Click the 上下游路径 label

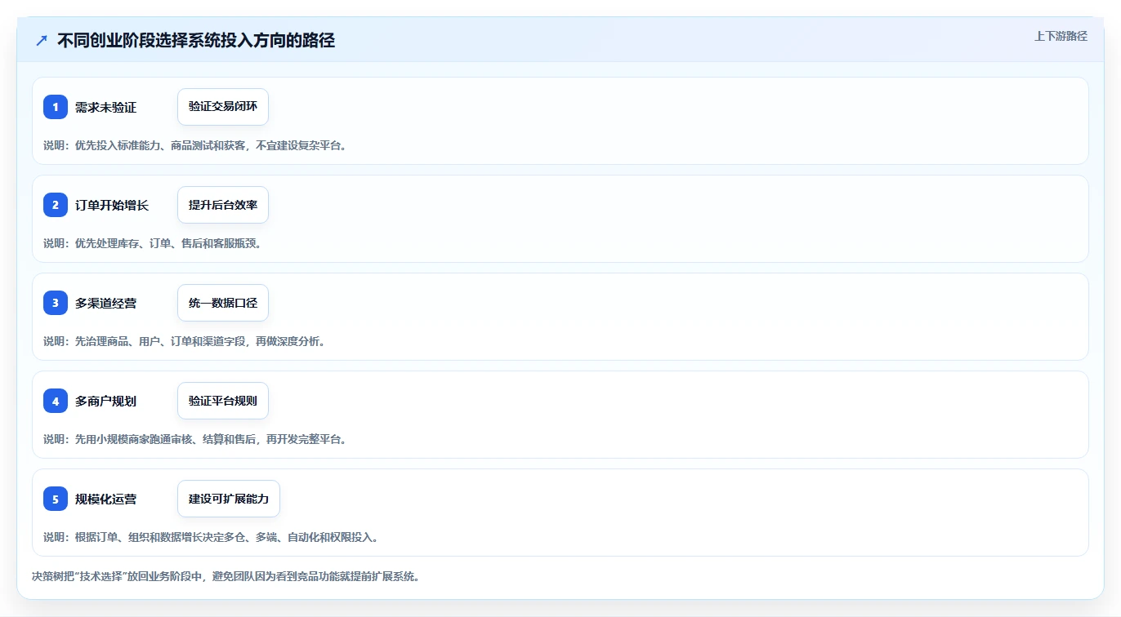[x=1061, y=36]
